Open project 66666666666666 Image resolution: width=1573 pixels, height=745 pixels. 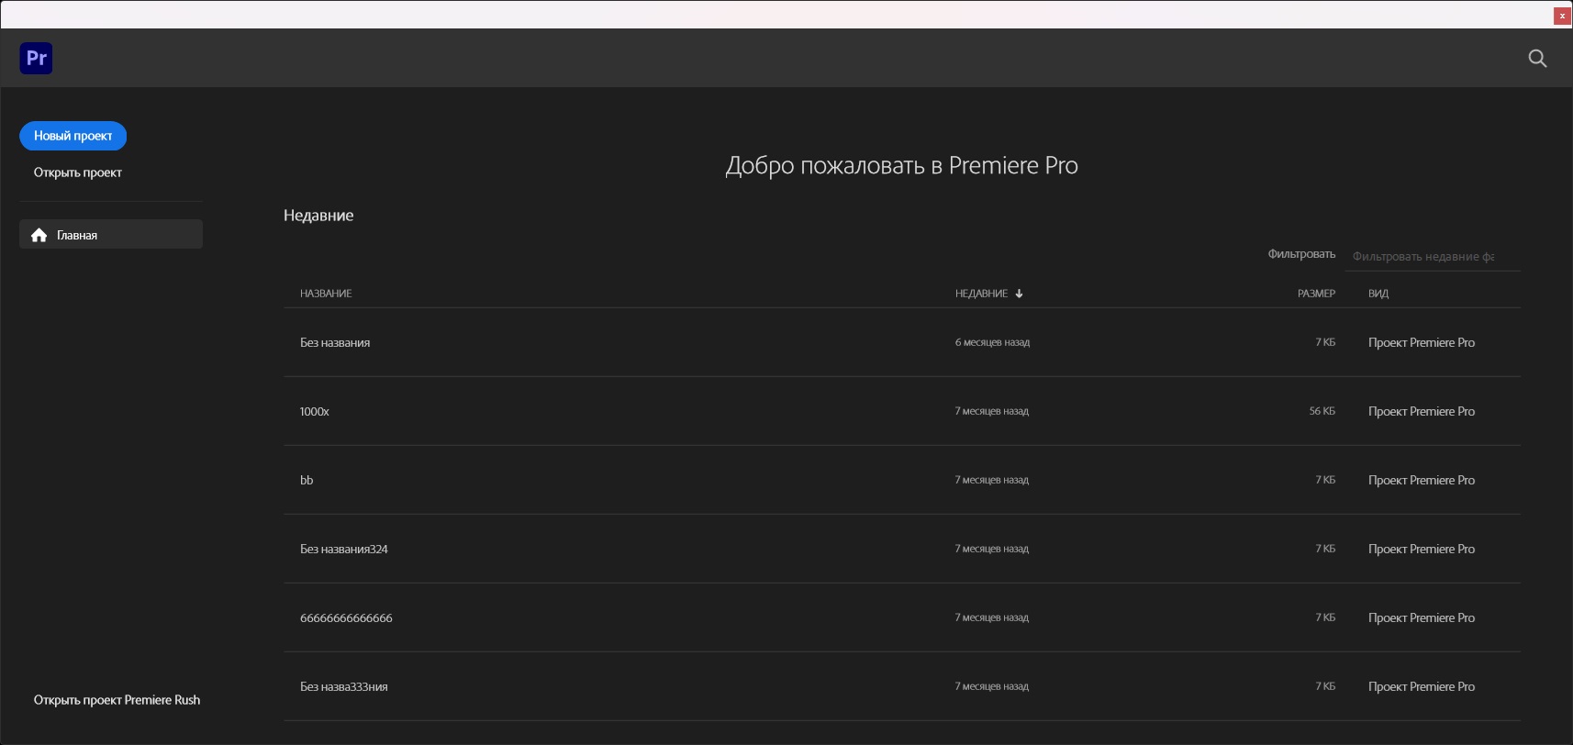346,617
